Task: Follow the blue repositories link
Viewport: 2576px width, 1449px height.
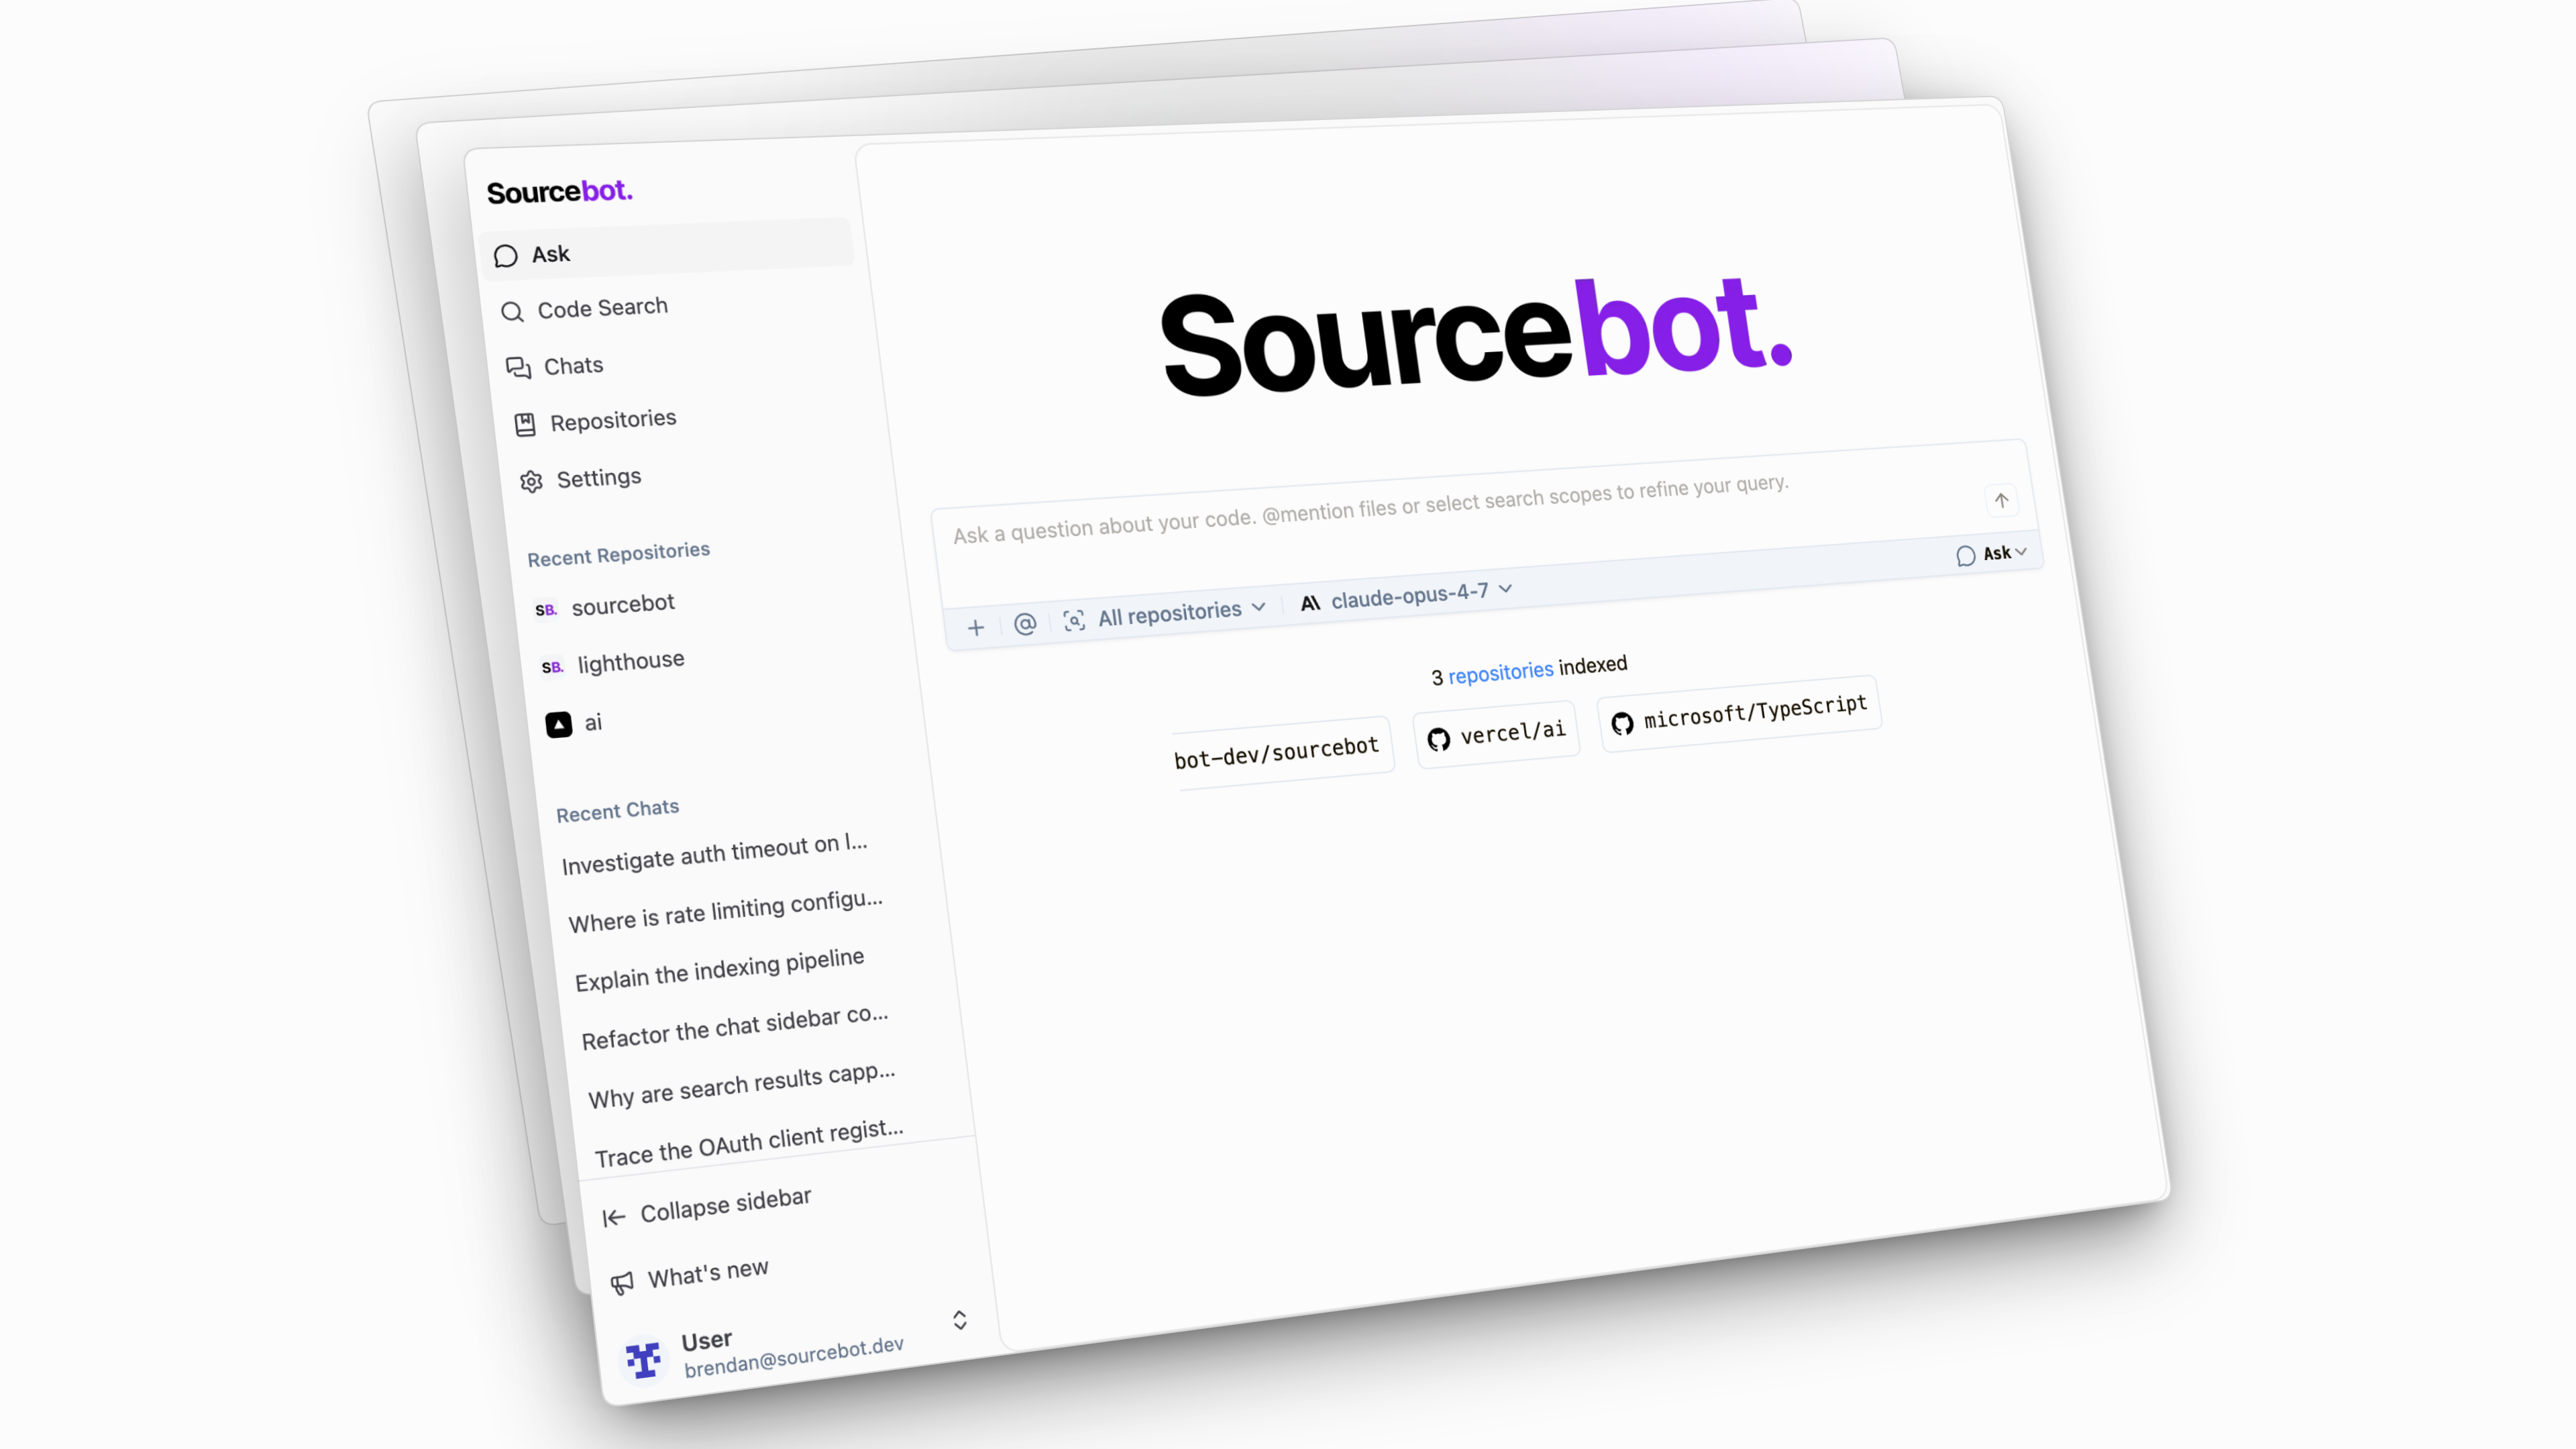Action: tap(1501, 672)
